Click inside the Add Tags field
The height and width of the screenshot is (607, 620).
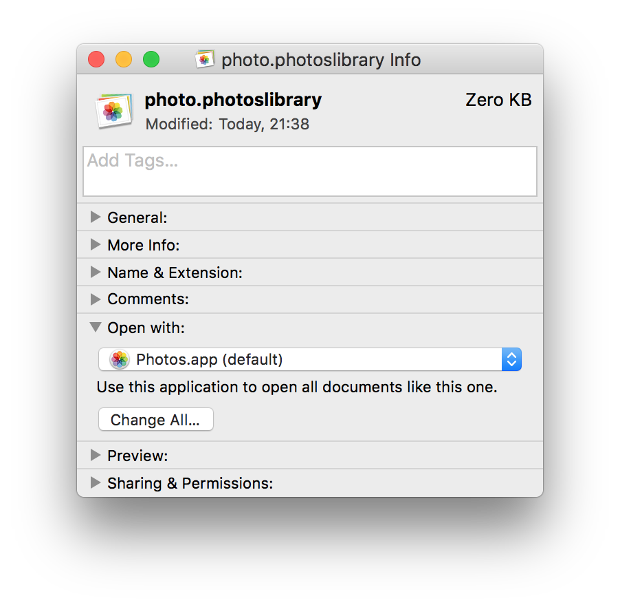point(309,171)
